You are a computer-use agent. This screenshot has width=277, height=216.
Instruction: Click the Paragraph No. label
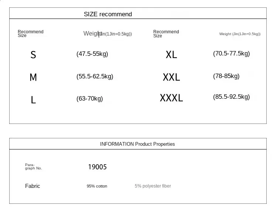tap(33, 166)
